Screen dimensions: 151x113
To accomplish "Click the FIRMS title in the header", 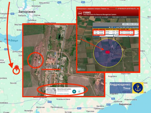I will 87,13.
